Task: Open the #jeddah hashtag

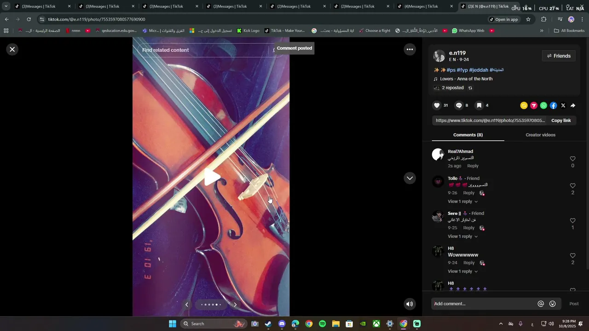Action: tap(479, 70)
